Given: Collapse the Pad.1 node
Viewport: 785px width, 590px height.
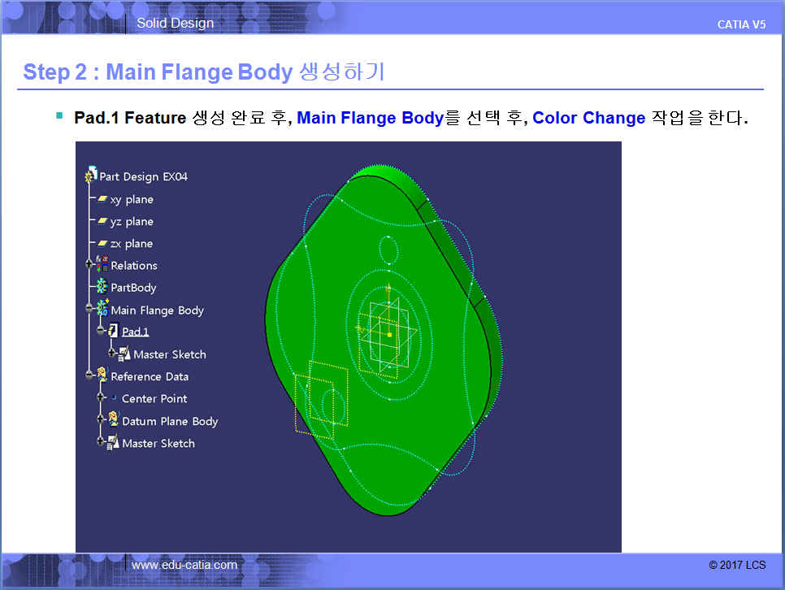Looking at the screenshot, I should [x=100, y=330].
